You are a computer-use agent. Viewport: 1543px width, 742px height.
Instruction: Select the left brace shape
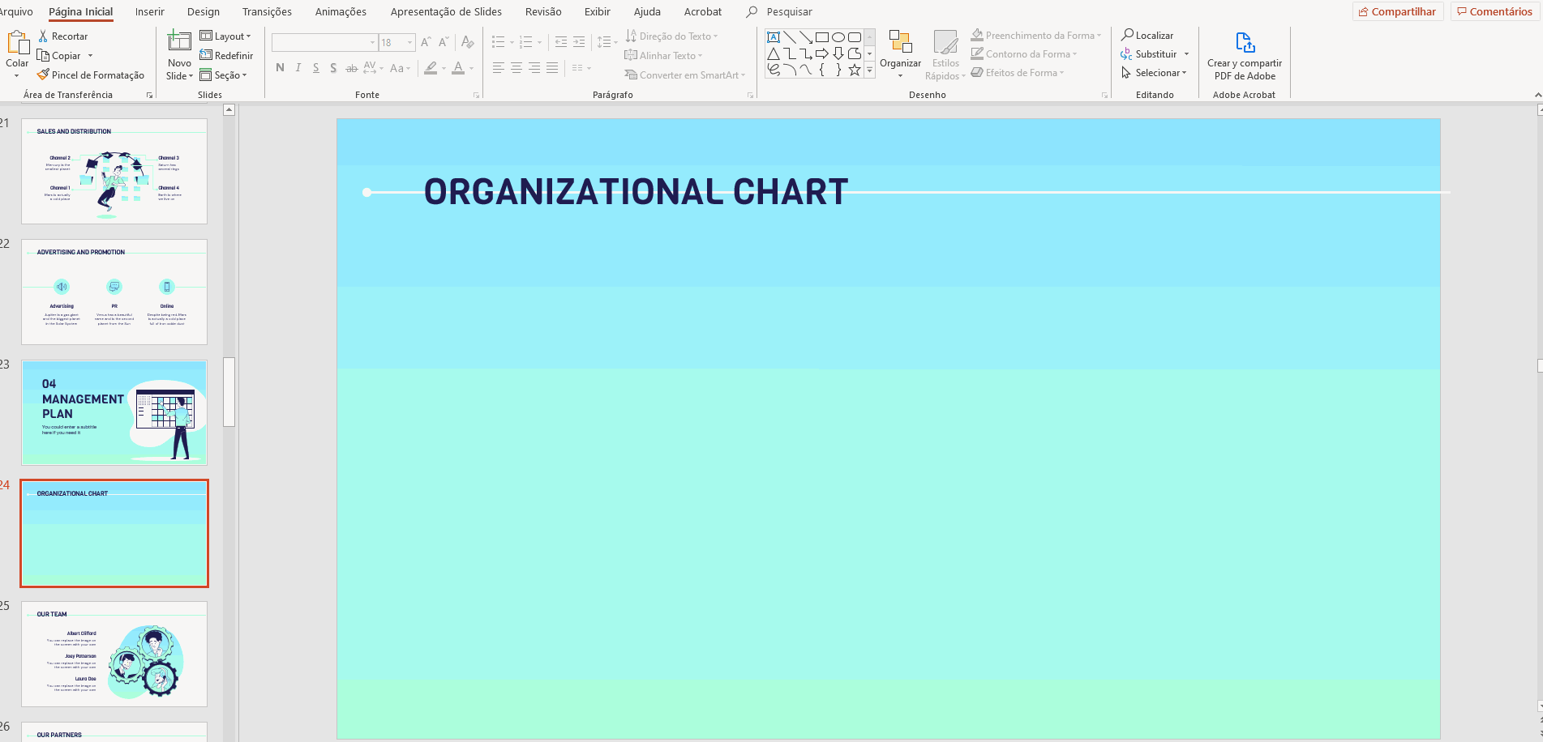click(822, 70)
